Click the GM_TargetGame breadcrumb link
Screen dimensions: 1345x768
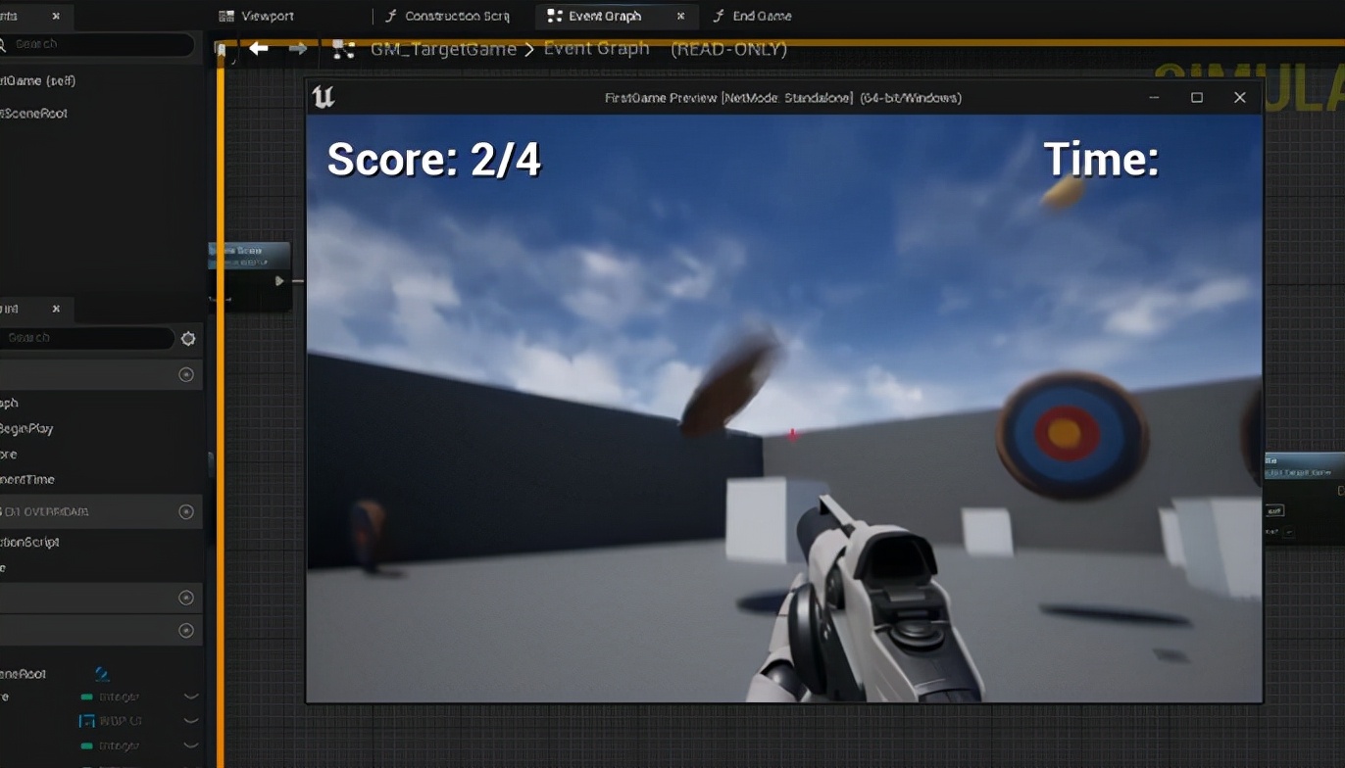(443, 49)
